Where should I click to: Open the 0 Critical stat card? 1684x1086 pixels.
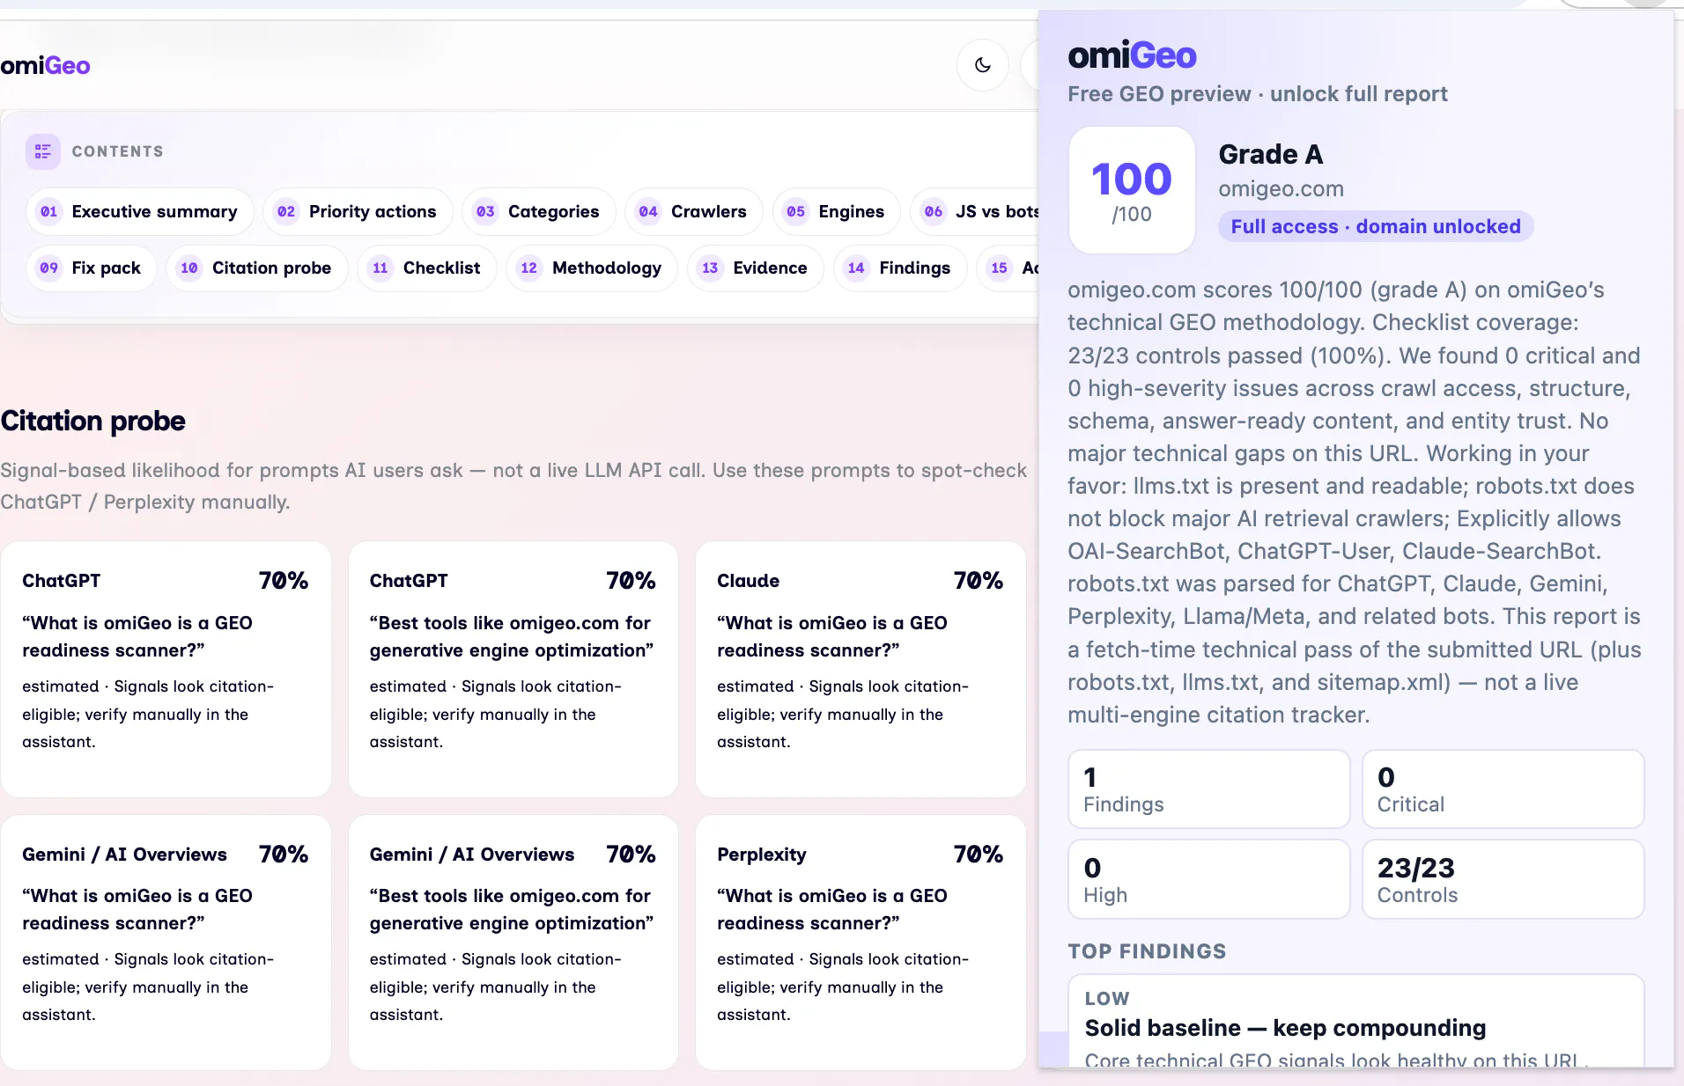(1503, 789)
